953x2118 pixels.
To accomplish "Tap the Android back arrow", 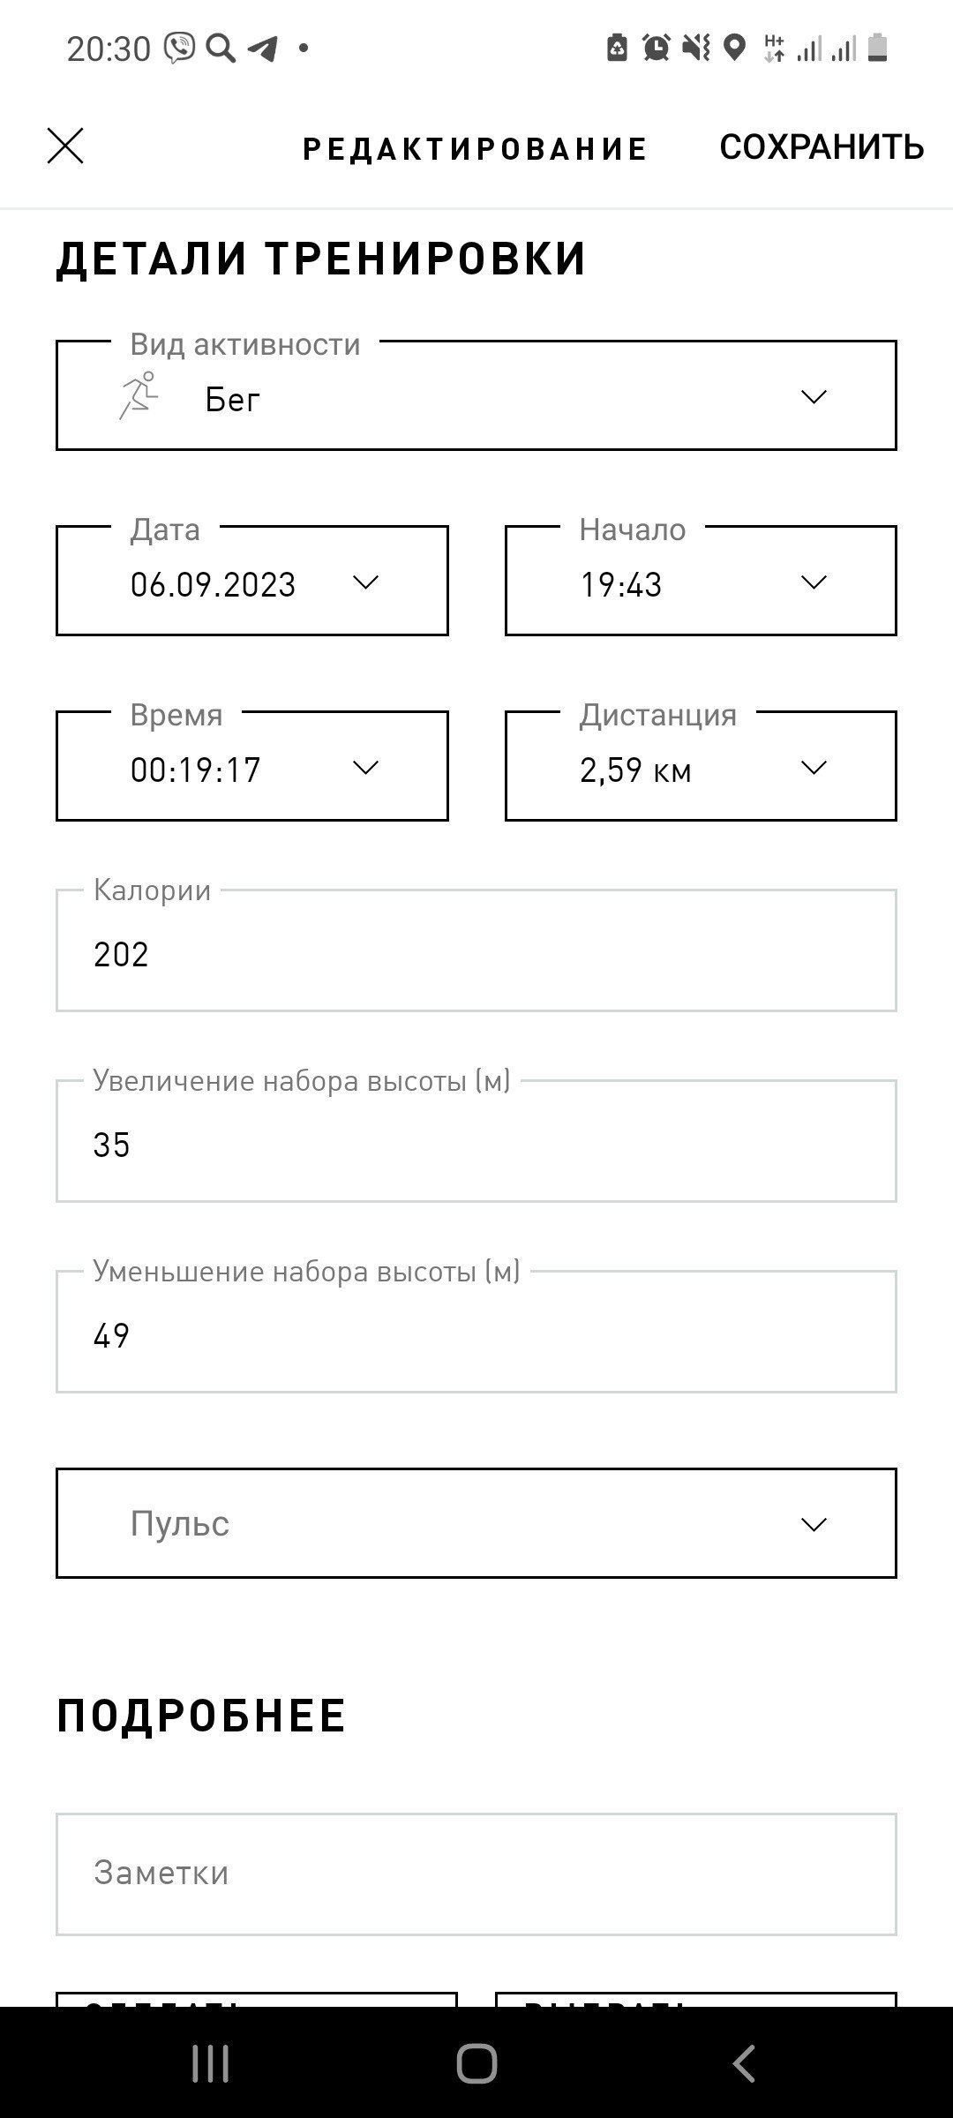I will pos(744,2063).
